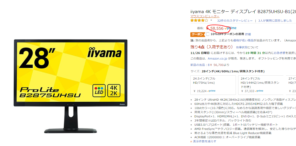Open 新品の出品 offers link
296x146 pixels.
point(210,65)
